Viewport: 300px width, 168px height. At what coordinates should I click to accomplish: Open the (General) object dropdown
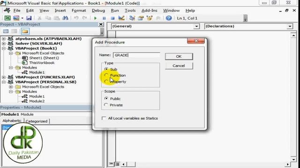coord(196,26)
